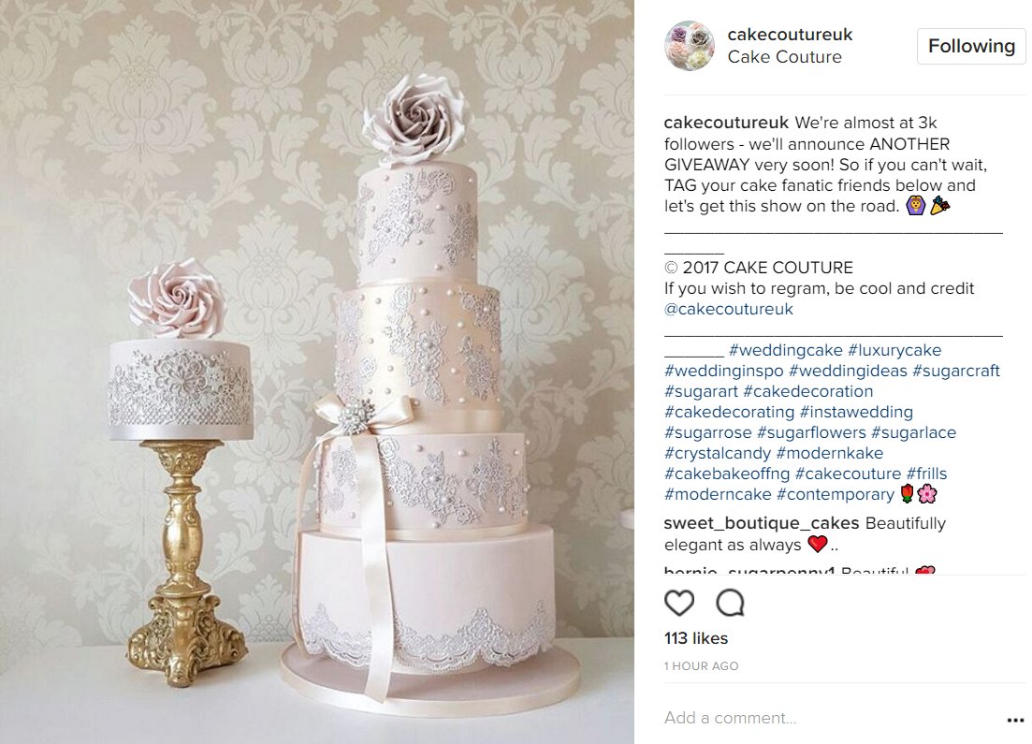Open the sweet_boutique_cakes commenter profile

(762, 523)
